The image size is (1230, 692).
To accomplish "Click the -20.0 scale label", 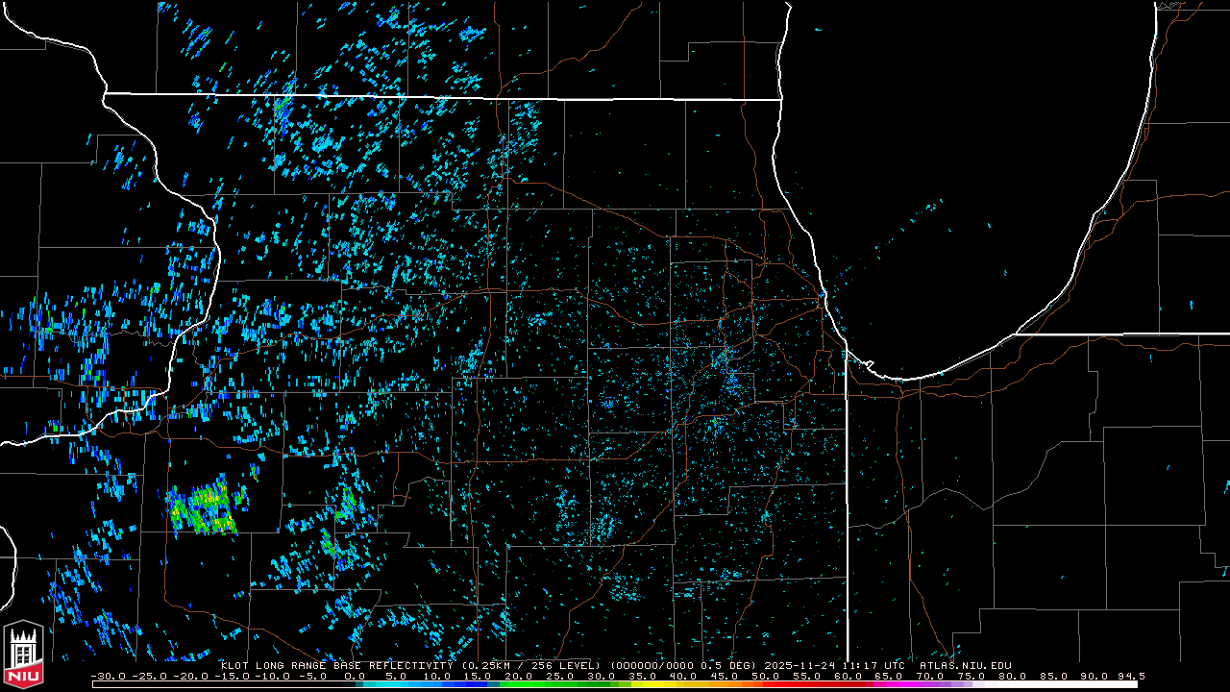I will click(192, 676).
